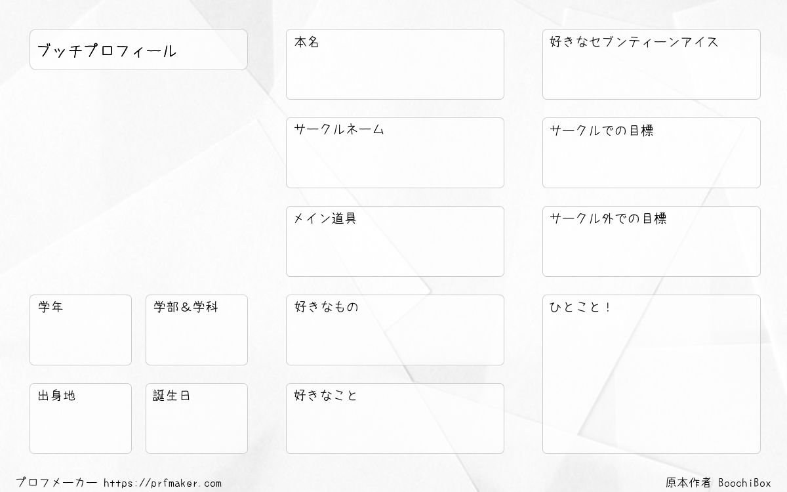
Task: Click the プロフメーカー footer text
Action: pyautogui.click(x=56, y=483)
